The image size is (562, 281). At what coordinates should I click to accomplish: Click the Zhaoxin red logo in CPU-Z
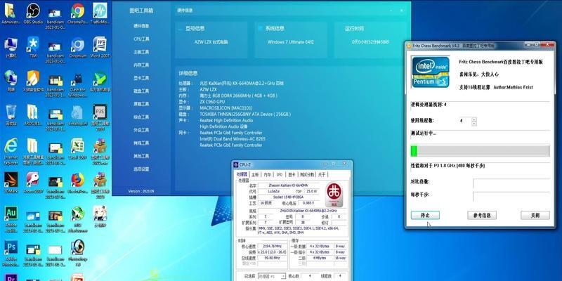334,194
